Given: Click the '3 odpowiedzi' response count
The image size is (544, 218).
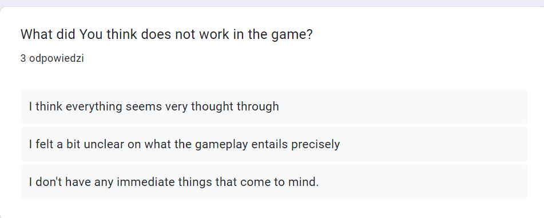Looking at the screenshot, I should coord(52,58).
